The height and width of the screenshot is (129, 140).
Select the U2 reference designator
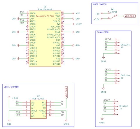pos(38,96)
